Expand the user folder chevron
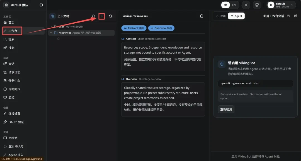 tap(51, 27)
